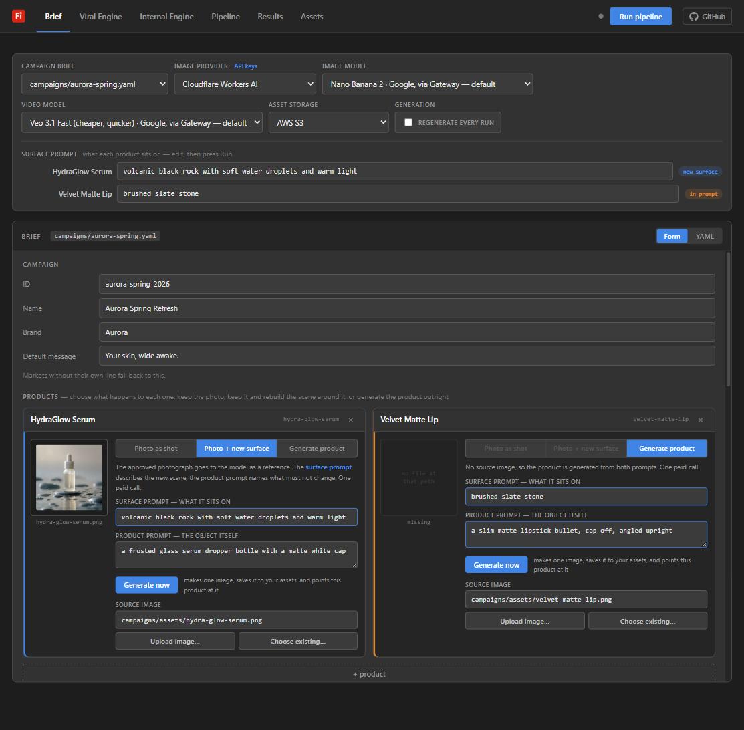
Task: Select Generate product for HydraGlow Serum
Action: pos(317,448)
